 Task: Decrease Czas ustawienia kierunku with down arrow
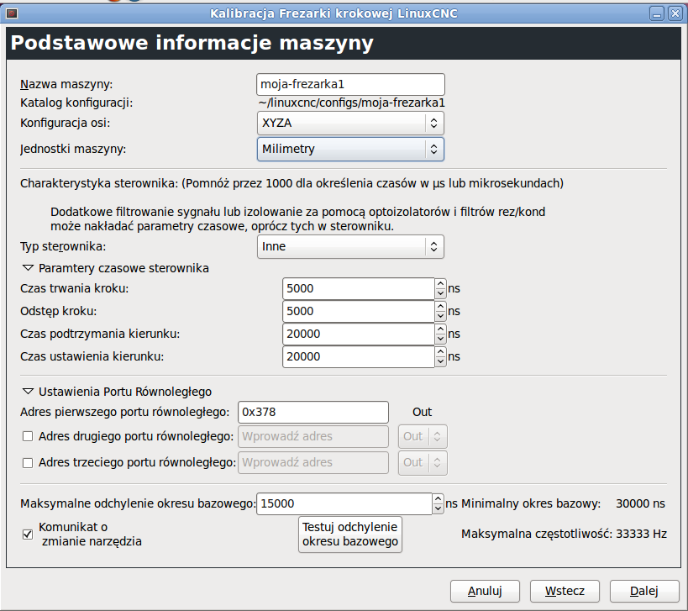click(440, 362)
